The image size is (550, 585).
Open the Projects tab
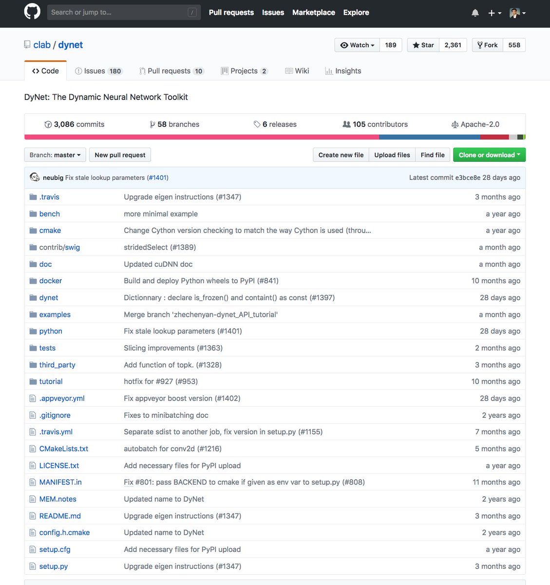coord(244,71)
